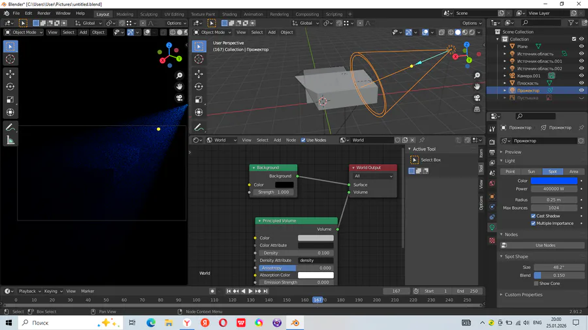The image size is (588, 330).
Task: Pin the node tree icon
Action: click(422, 140)
